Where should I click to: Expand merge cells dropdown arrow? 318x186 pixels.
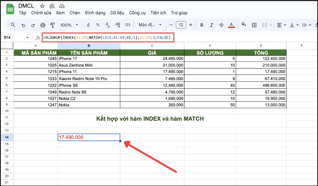(x=271, y=25)
